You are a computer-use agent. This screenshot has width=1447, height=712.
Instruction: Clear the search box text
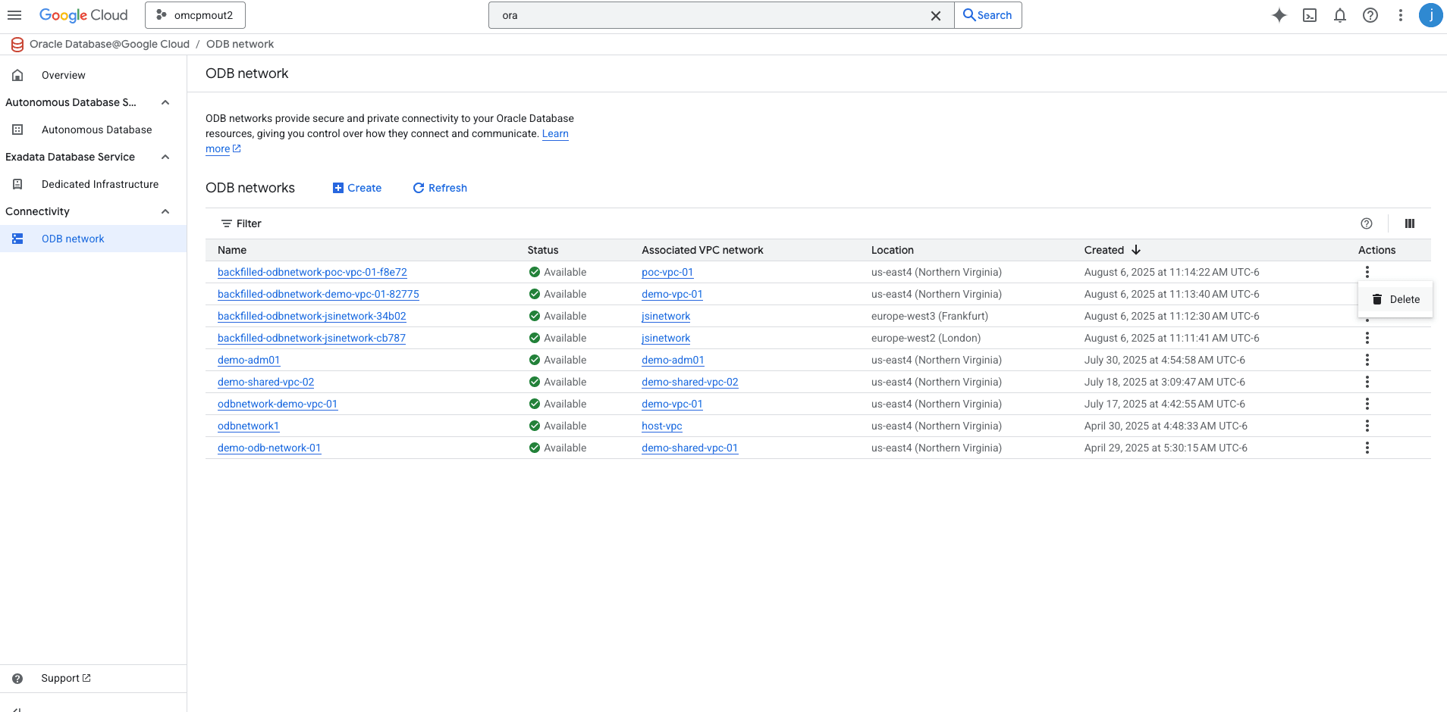935,16
